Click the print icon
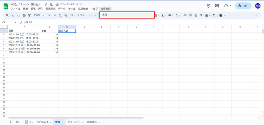 coord(24,15)
